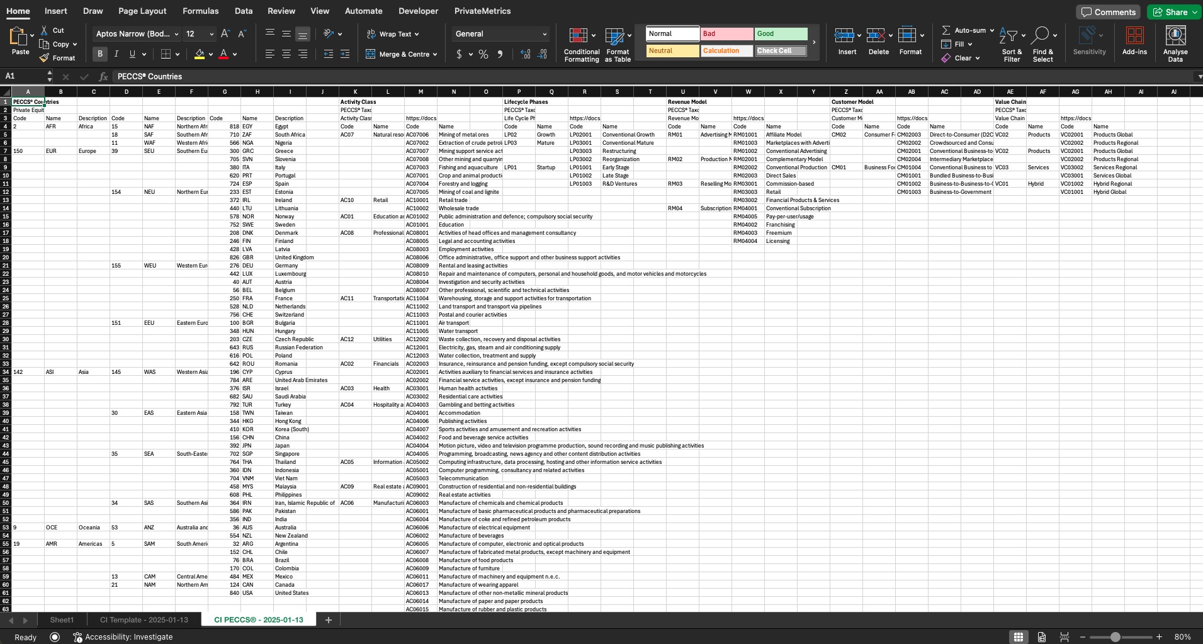Click the formula bar input field

[x=630, y=76]
